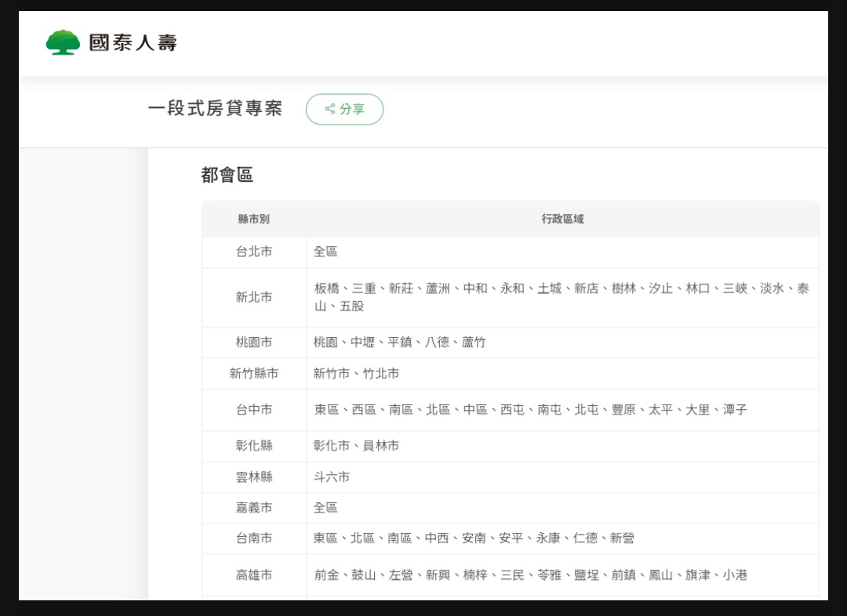Click the Cathay Life green tree logo

pyautogui.click(x=63, y=42)
